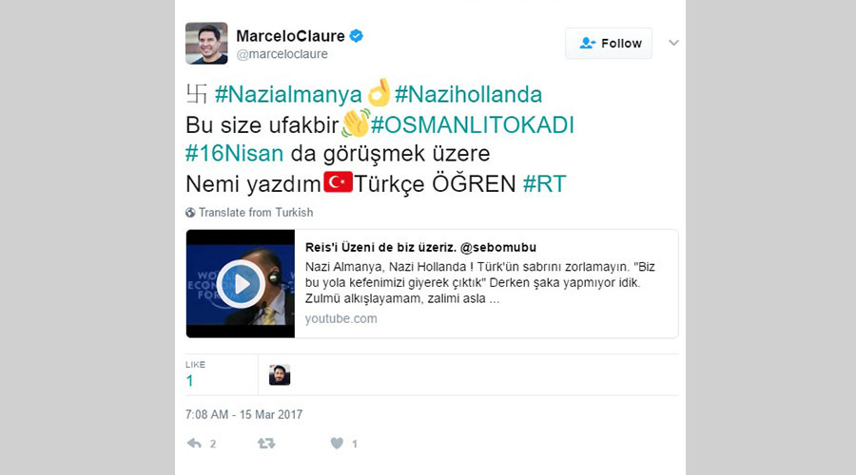The height and width of the screenshot is (475, 856).
Task: Open MarceloClaure's profile picture
Action: pyautogui.click(x=206, y=43)
